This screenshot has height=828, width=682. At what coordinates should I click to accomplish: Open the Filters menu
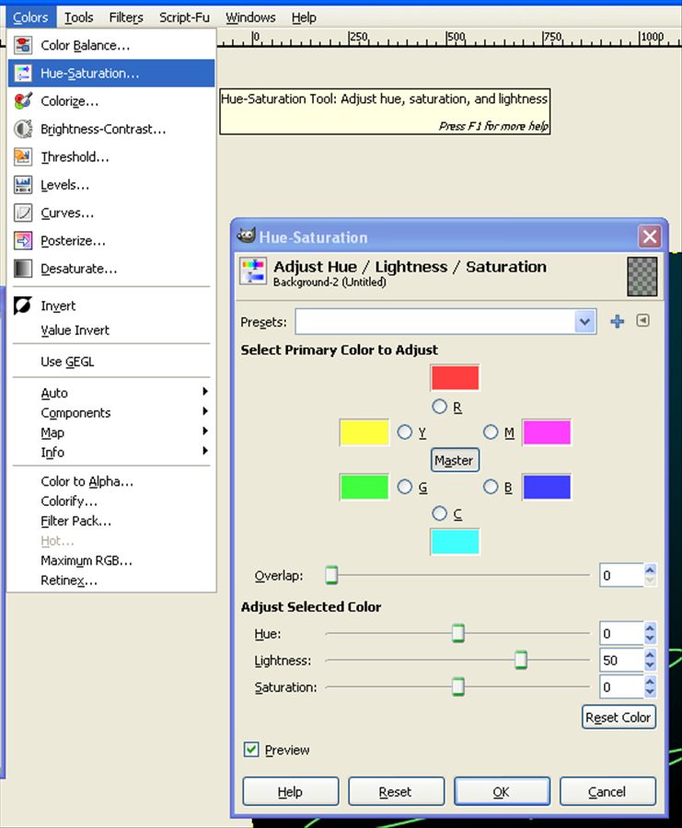pyautogui.click(x=126, y=17)
